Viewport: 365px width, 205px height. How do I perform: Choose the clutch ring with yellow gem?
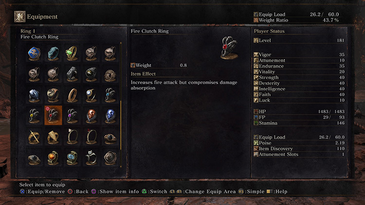click(34, 116)
